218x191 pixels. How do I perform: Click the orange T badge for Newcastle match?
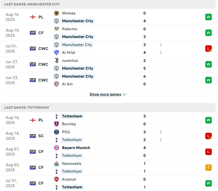coord(208,167)
